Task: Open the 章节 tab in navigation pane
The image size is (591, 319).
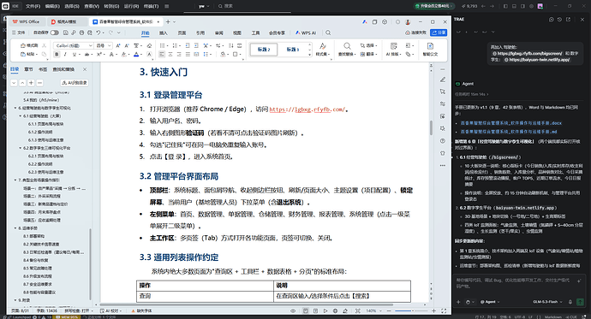Action: (28, 69)
